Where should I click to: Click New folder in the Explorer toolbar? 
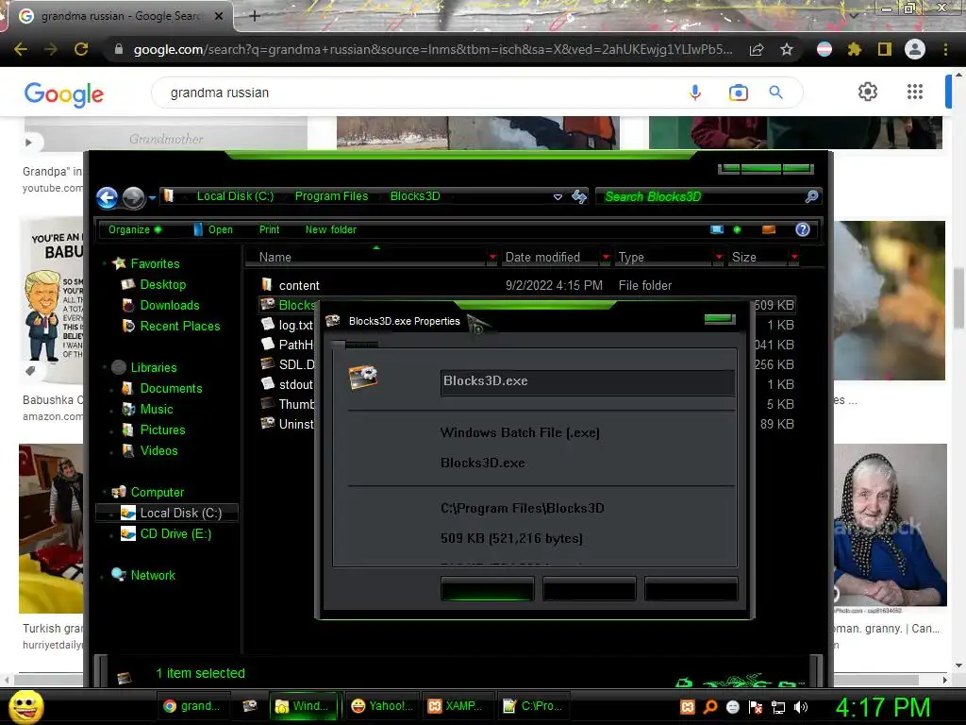tap(331, 229)
